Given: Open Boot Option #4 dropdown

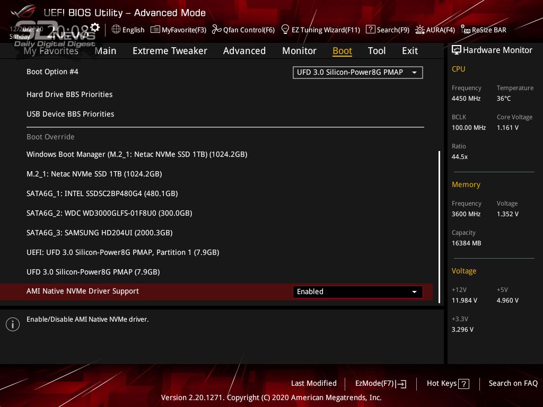Looking at the screenshot, I should [358, 72].
